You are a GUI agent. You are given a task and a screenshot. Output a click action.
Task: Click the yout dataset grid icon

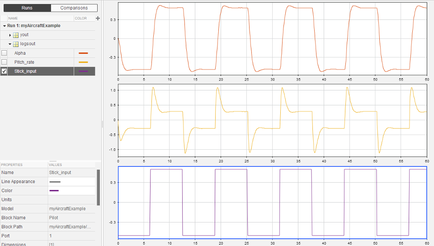point(16,35)
